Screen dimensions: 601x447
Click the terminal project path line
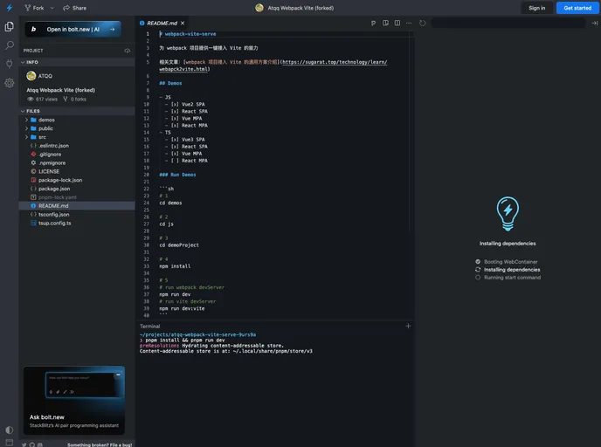(x=197, y=334)
